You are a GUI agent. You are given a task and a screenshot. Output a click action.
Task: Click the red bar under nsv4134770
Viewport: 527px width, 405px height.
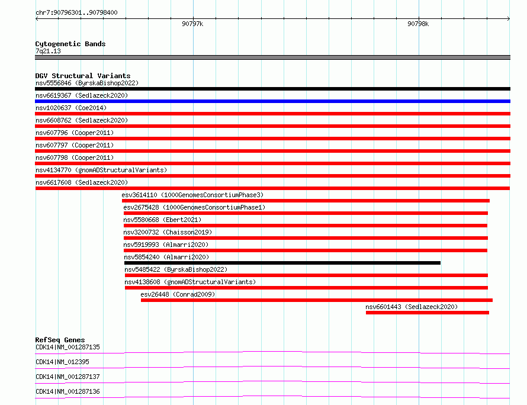point(272,176)
